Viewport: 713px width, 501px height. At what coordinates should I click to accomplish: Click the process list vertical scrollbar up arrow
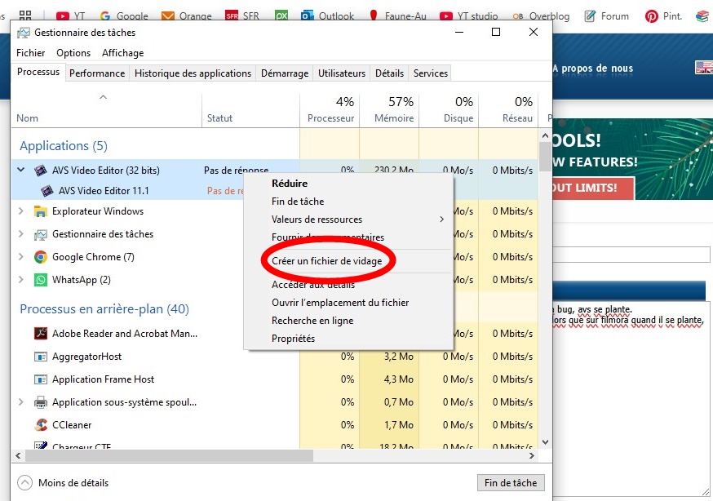pyautogui.click(x=545, y=135)
